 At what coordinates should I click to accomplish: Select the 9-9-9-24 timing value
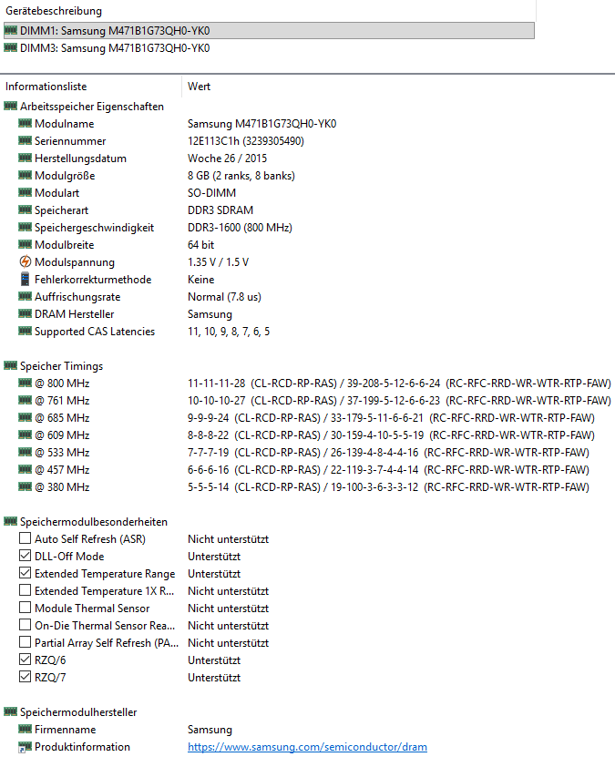(208, 418)
